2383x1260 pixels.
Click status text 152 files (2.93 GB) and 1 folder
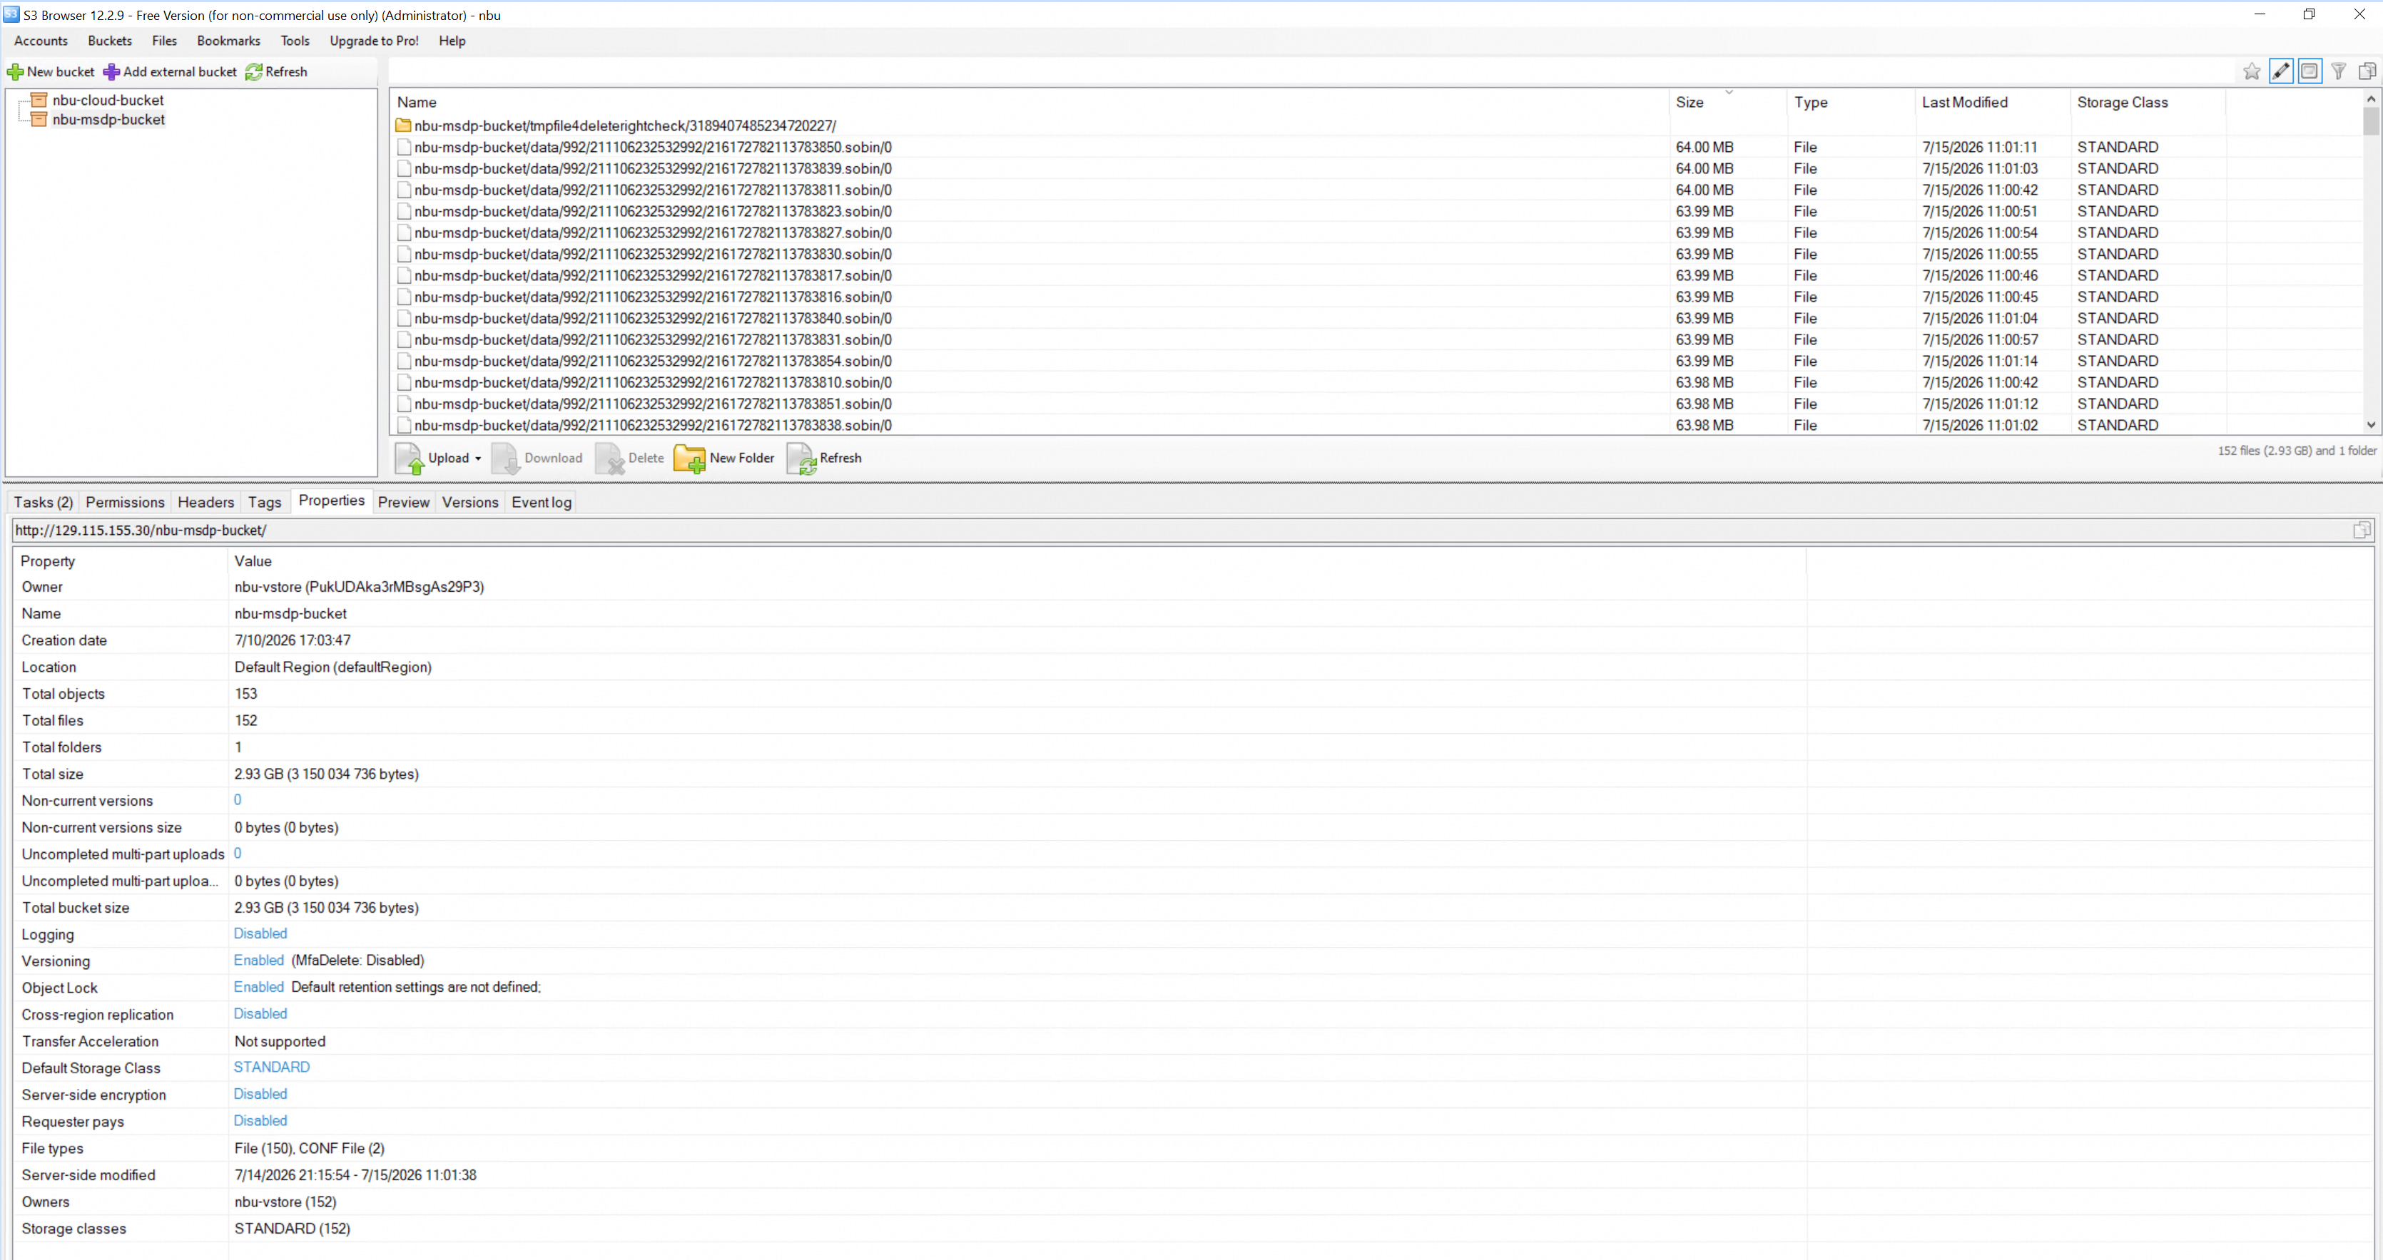2297,450
